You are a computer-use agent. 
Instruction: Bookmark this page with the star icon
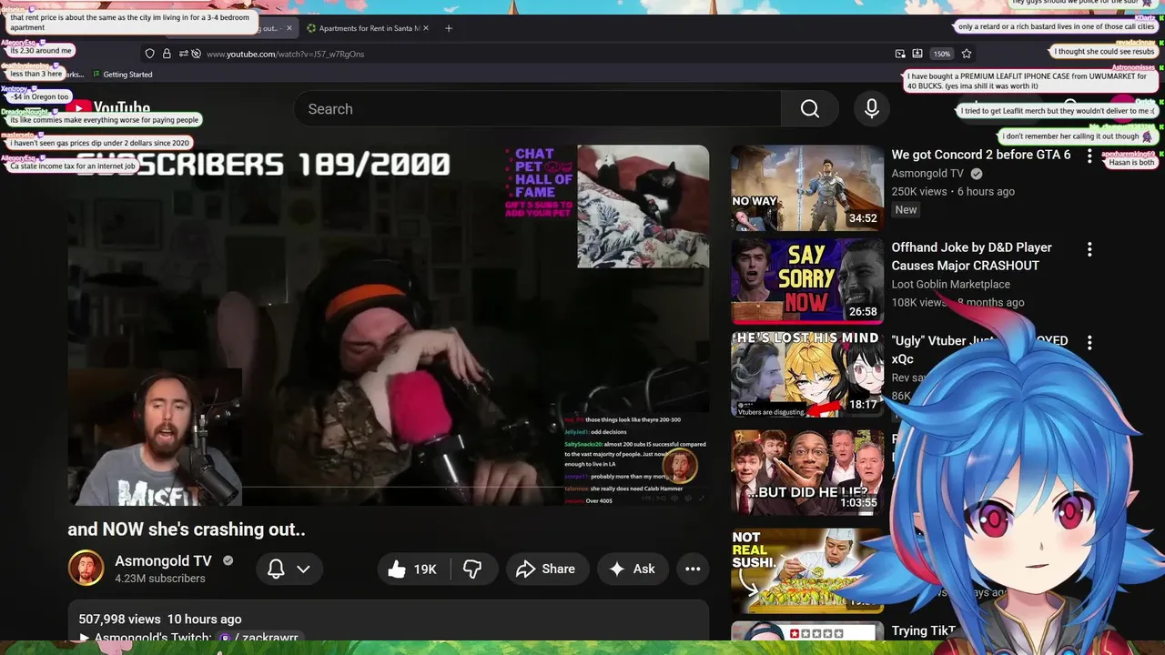(967, 54)
